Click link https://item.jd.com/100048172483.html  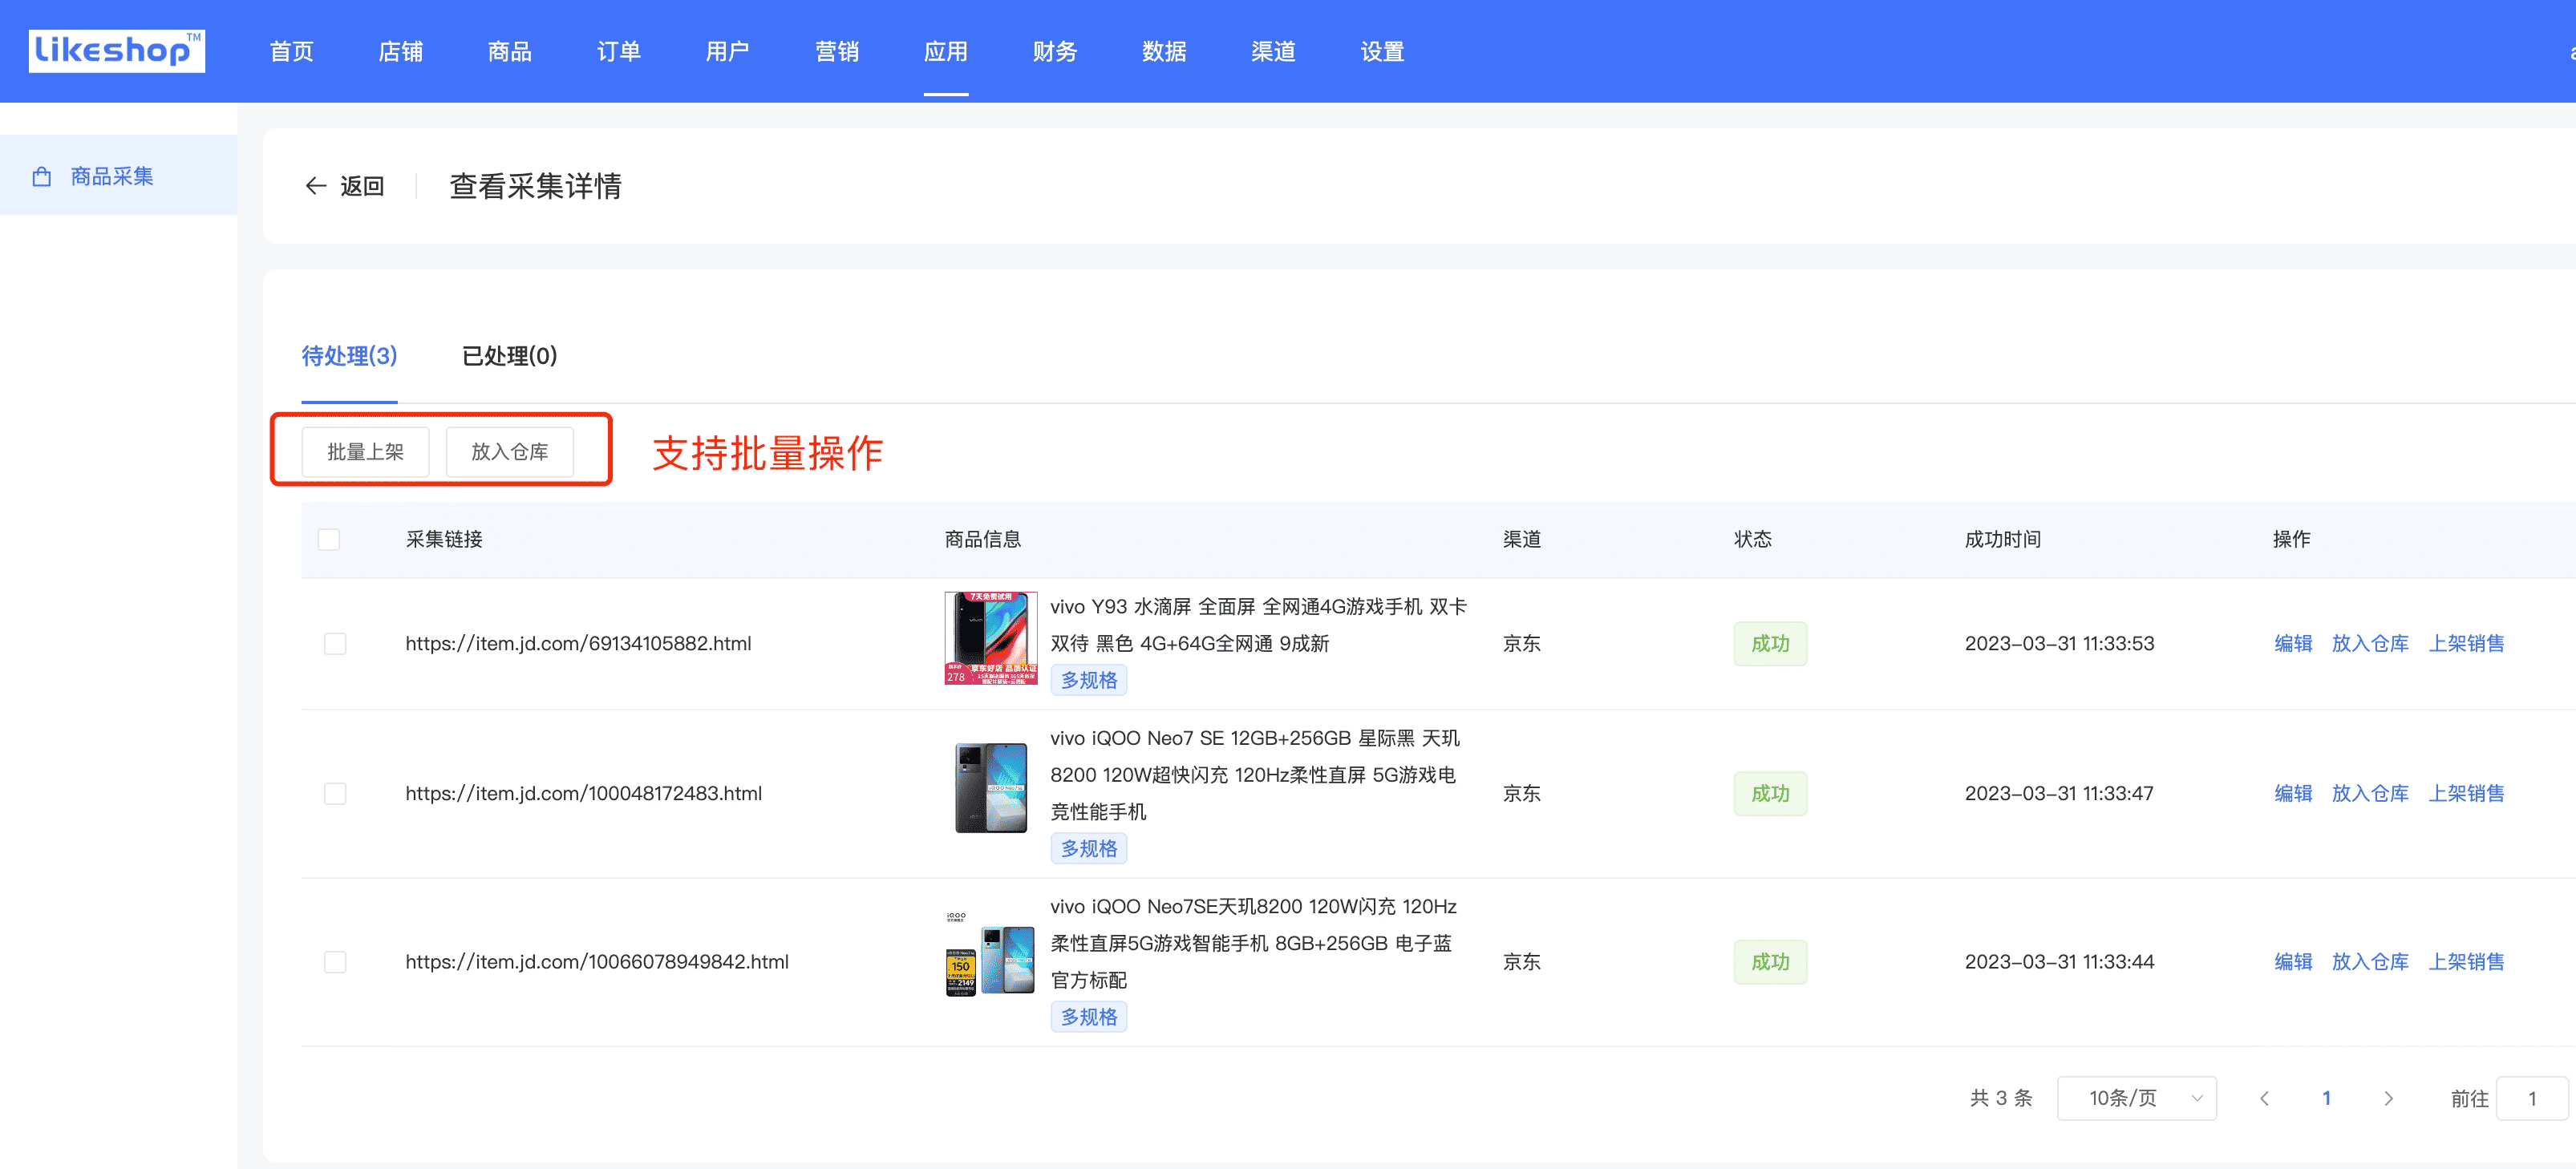tap(583, 794)
